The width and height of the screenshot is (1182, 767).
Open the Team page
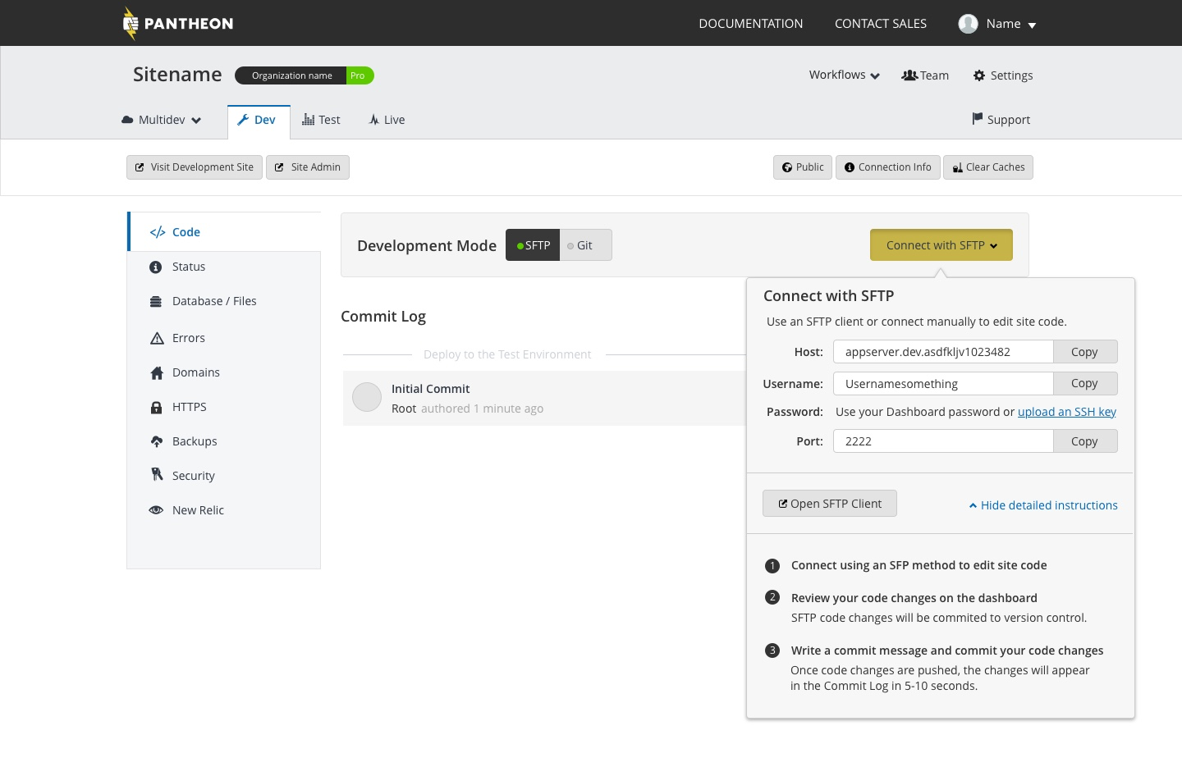coord(925,75)
